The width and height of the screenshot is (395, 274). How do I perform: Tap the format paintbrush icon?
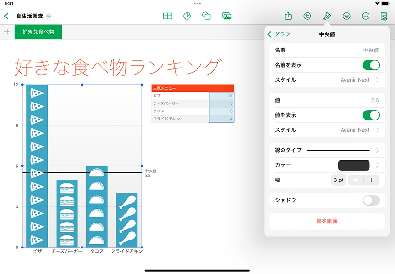tap(326, 16)
